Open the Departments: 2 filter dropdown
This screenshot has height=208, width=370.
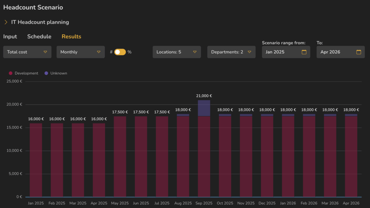231,52
